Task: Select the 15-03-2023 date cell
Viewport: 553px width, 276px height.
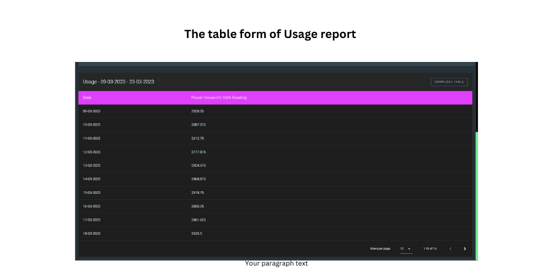Action: (x=92, y=193)
